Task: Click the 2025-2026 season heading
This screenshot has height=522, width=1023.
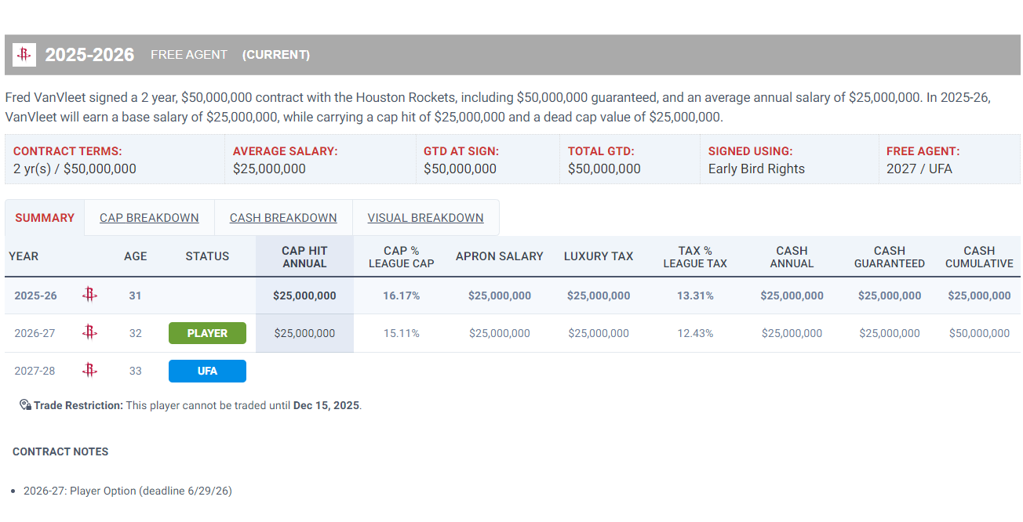Action: click(89, 55)
